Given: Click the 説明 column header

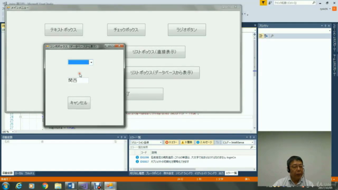Looking at the screenshot, I should (x=154, y=153).
